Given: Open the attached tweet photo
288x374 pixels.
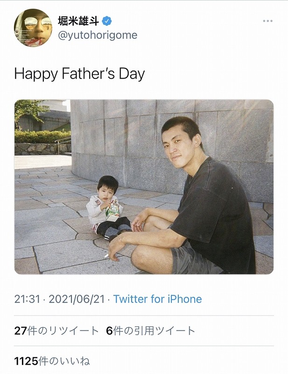Looking at the screenshot, I should coord(144,187).
